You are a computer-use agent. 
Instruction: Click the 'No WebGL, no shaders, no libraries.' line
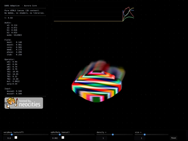25,13
